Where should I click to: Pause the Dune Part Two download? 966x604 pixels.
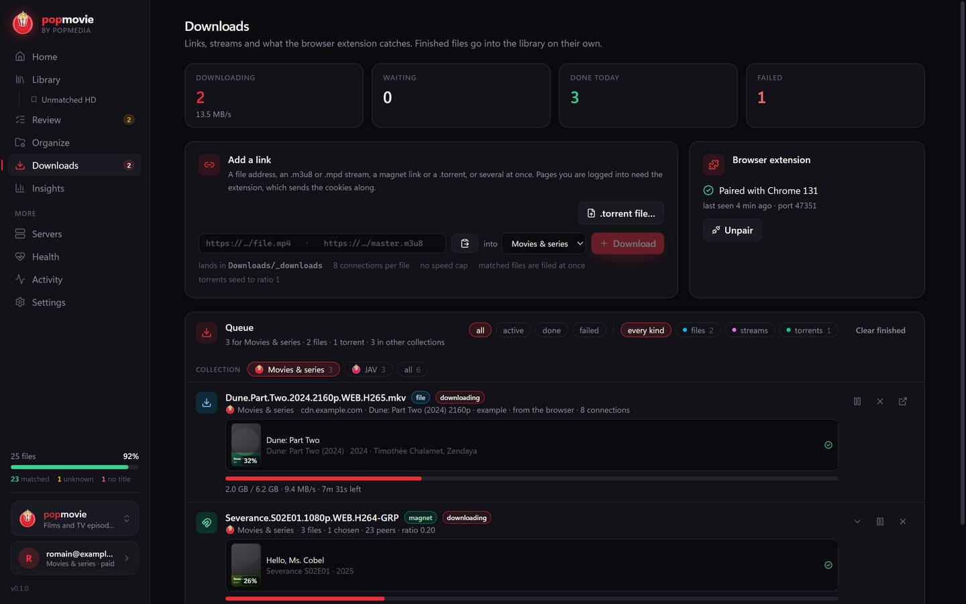tap(857, 401)
